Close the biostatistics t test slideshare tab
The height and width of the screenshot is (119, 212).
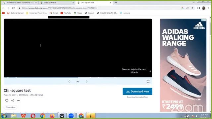click(36, 3)
